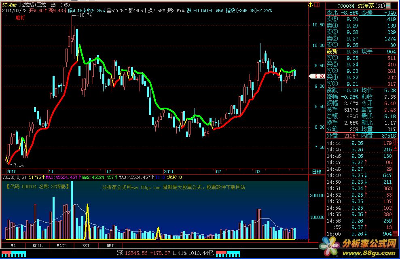Click the MA1:45524.457 value
Viewport: 400px width, 259px height.
61,177
